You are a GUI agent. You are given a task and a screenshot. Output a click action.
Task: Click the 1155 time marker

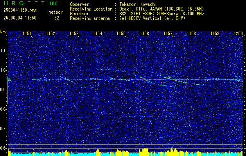click(121, 33)
